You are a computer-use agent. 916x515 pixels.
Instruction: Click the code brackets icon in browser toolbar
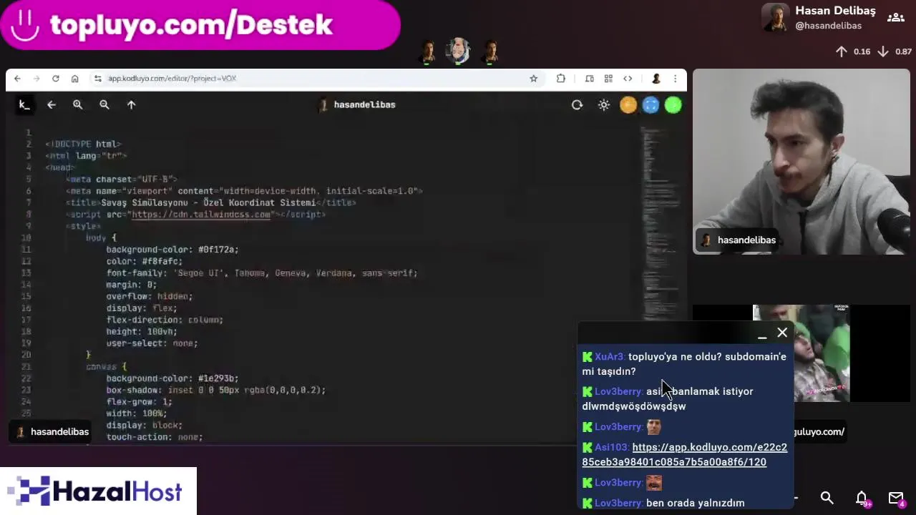[628, 79]
